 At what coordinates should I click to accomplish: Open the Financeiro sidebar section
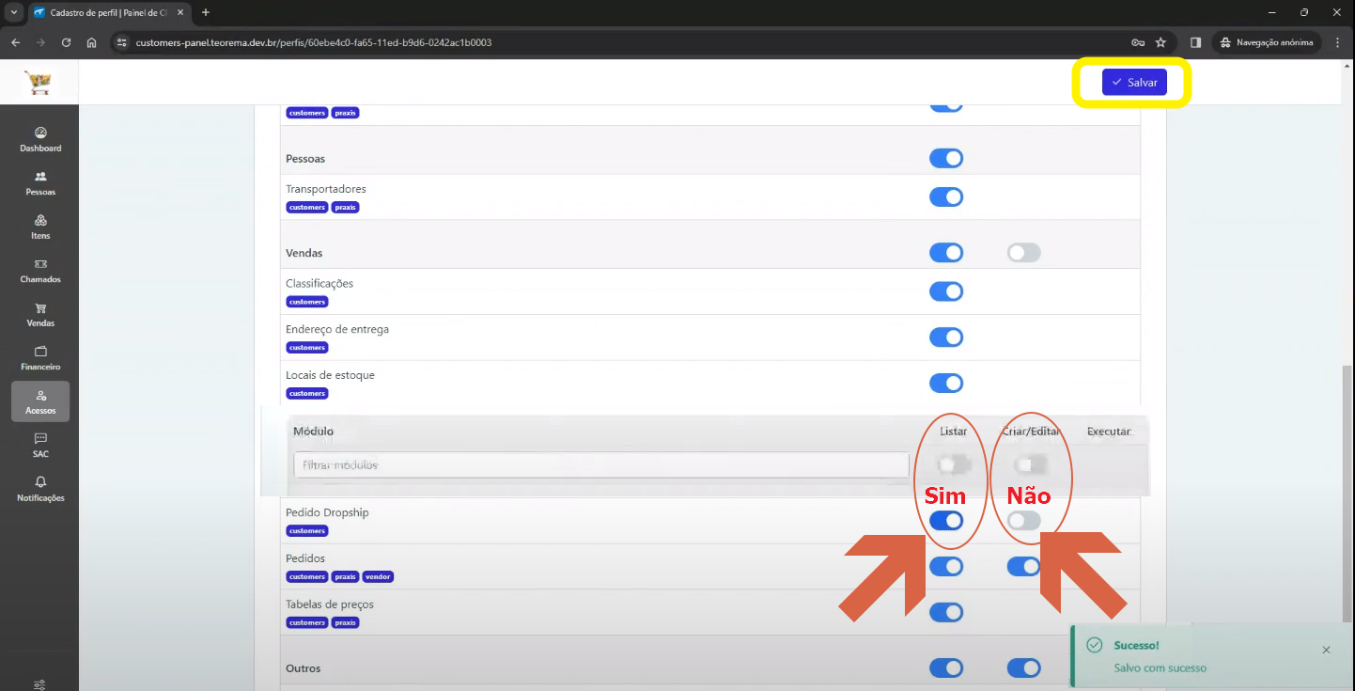tap(40, 358)
